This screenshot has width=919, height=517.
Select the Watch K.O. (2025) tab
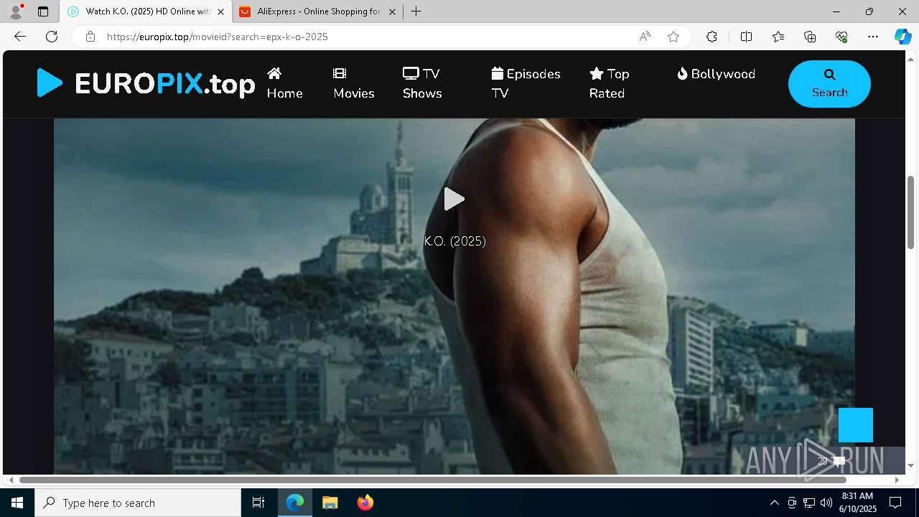[144, 11]
